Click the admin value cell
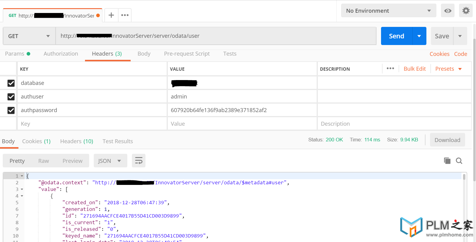The image size is (476, 242). point(242,97)
